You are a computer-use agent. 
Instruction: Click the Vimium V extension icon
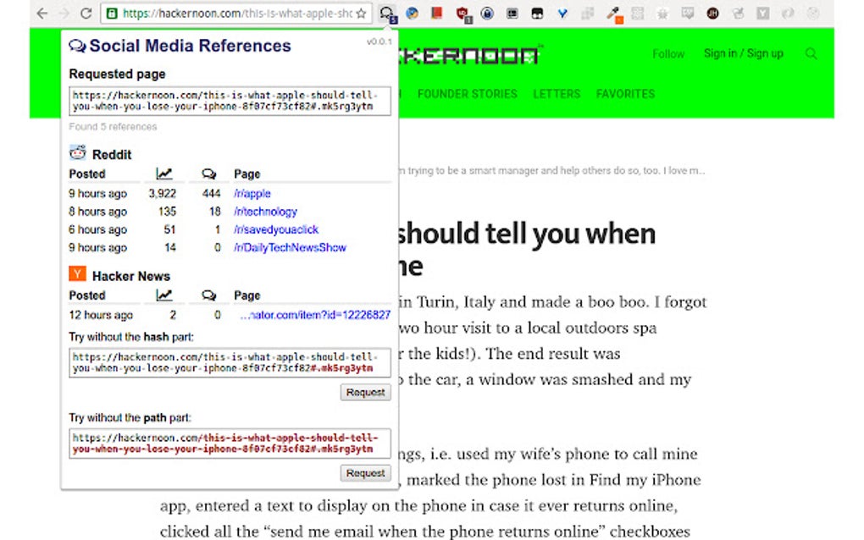(x=562, y=11)
